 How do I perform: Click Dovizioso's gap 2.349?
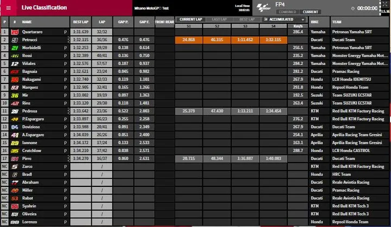click(x=144, y=127)
